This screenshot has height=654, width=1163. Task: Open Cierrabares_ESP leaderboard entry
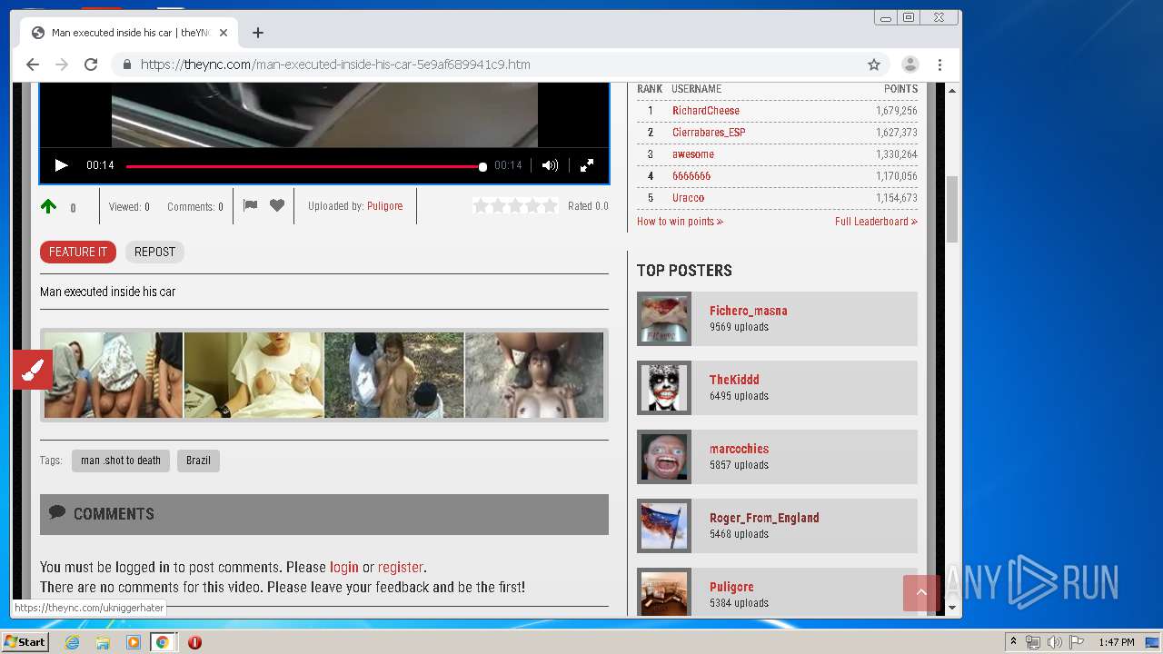pyautogui.click(x=709, y=133)
